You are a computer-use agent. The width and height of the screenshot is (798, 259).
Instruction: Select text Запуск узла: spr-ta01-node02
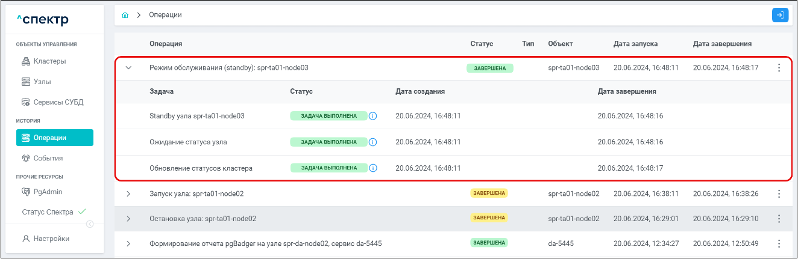[196, 193]
